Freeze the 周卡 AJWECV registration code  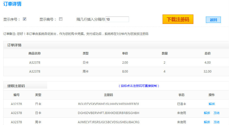pyautogui.click(x=217, y=122)
